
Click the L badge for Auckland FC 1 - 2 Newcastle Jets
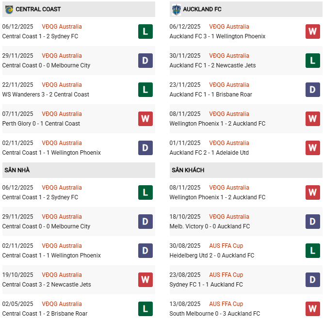[312, 61]
